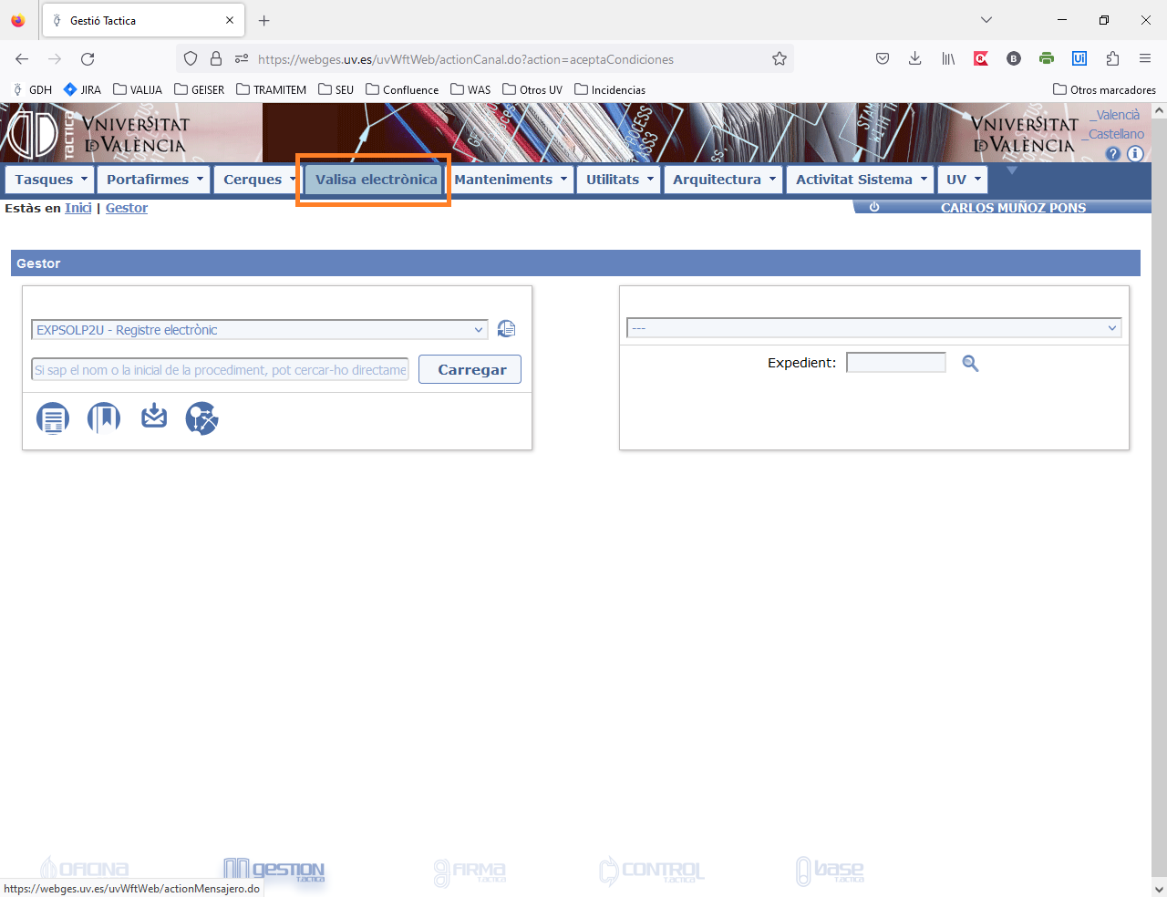Click the magnifier to search expedient
This screenshot has height=897, width=1167.
click(970, 363)
